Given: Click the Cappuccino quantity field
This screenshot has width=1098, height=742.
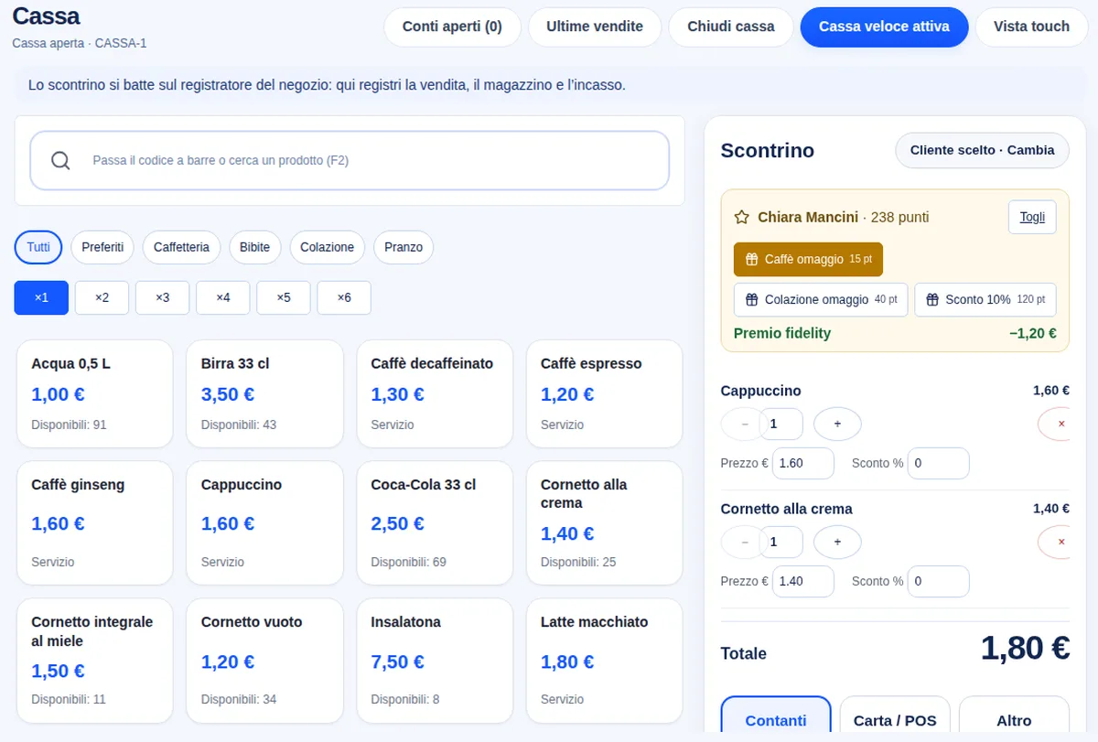Looking at the screenshot, I should click(x=781, y=425).
